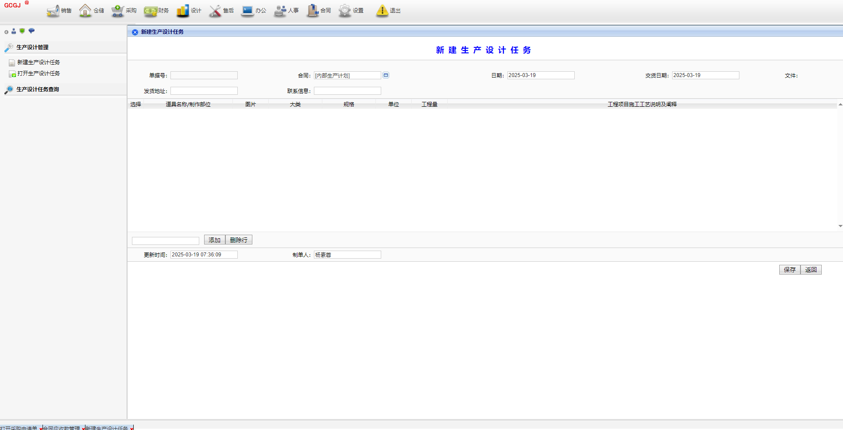843x430 pixels.
Task: Expand the 生产设计管理 sidebar section
Action: pyautogui.click(x=32, y=47)
